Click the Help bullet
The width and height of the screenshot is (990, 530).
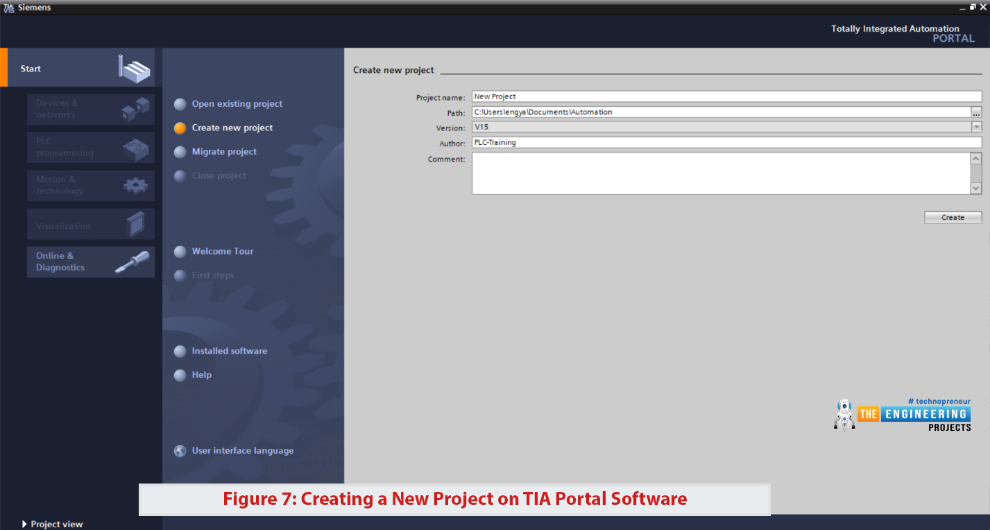180,375
